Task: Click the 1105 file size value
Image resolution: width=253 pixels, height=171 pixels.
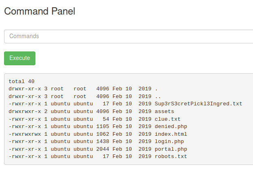Action: [x=103, y=126]
